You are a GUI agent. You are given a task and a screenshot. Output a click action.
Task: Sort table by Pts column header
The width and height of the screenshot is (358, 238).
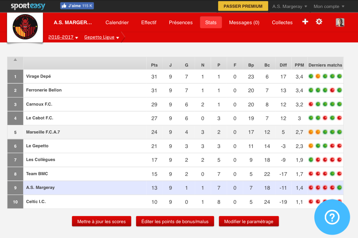coord(154,65)
